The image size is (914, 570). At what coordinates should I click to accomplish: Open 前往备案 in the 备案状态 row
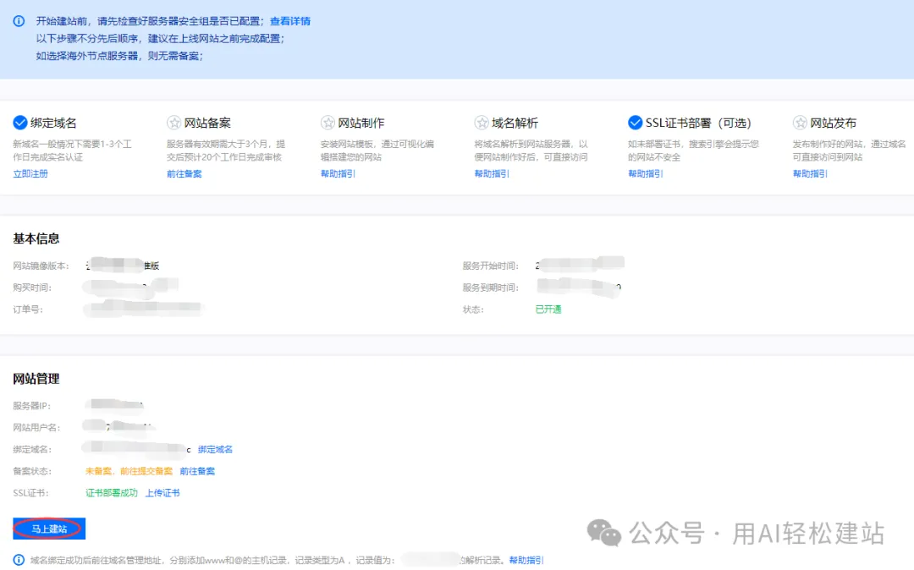click(199, 470)
